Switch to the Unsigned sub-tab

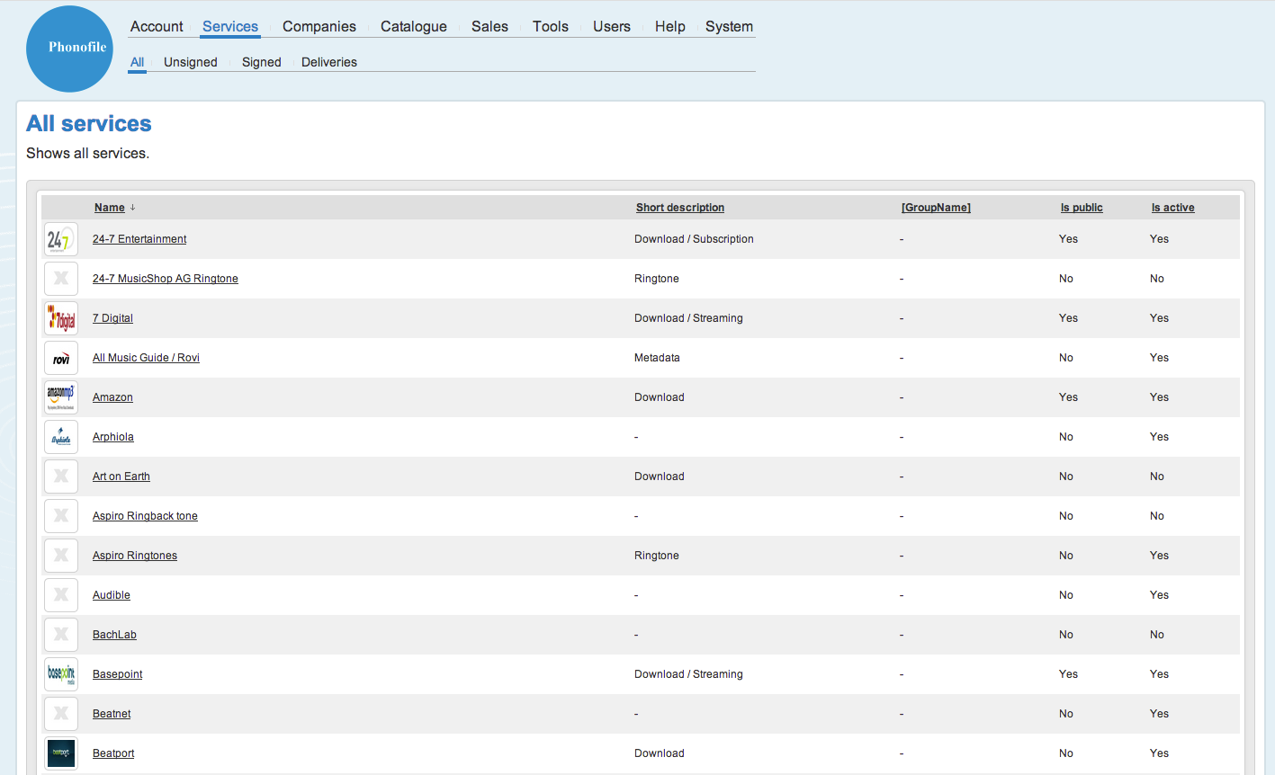pos(191,62)
